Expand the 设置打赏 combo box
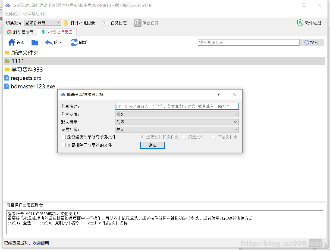The width and height of the screenshot is (330, 250). tap(177, 130)
